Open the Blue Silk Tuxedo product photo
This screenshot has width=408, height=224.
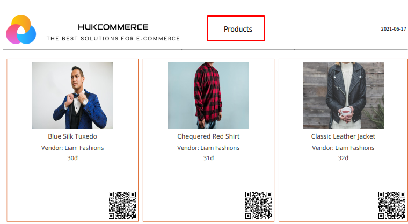[72, 95]
